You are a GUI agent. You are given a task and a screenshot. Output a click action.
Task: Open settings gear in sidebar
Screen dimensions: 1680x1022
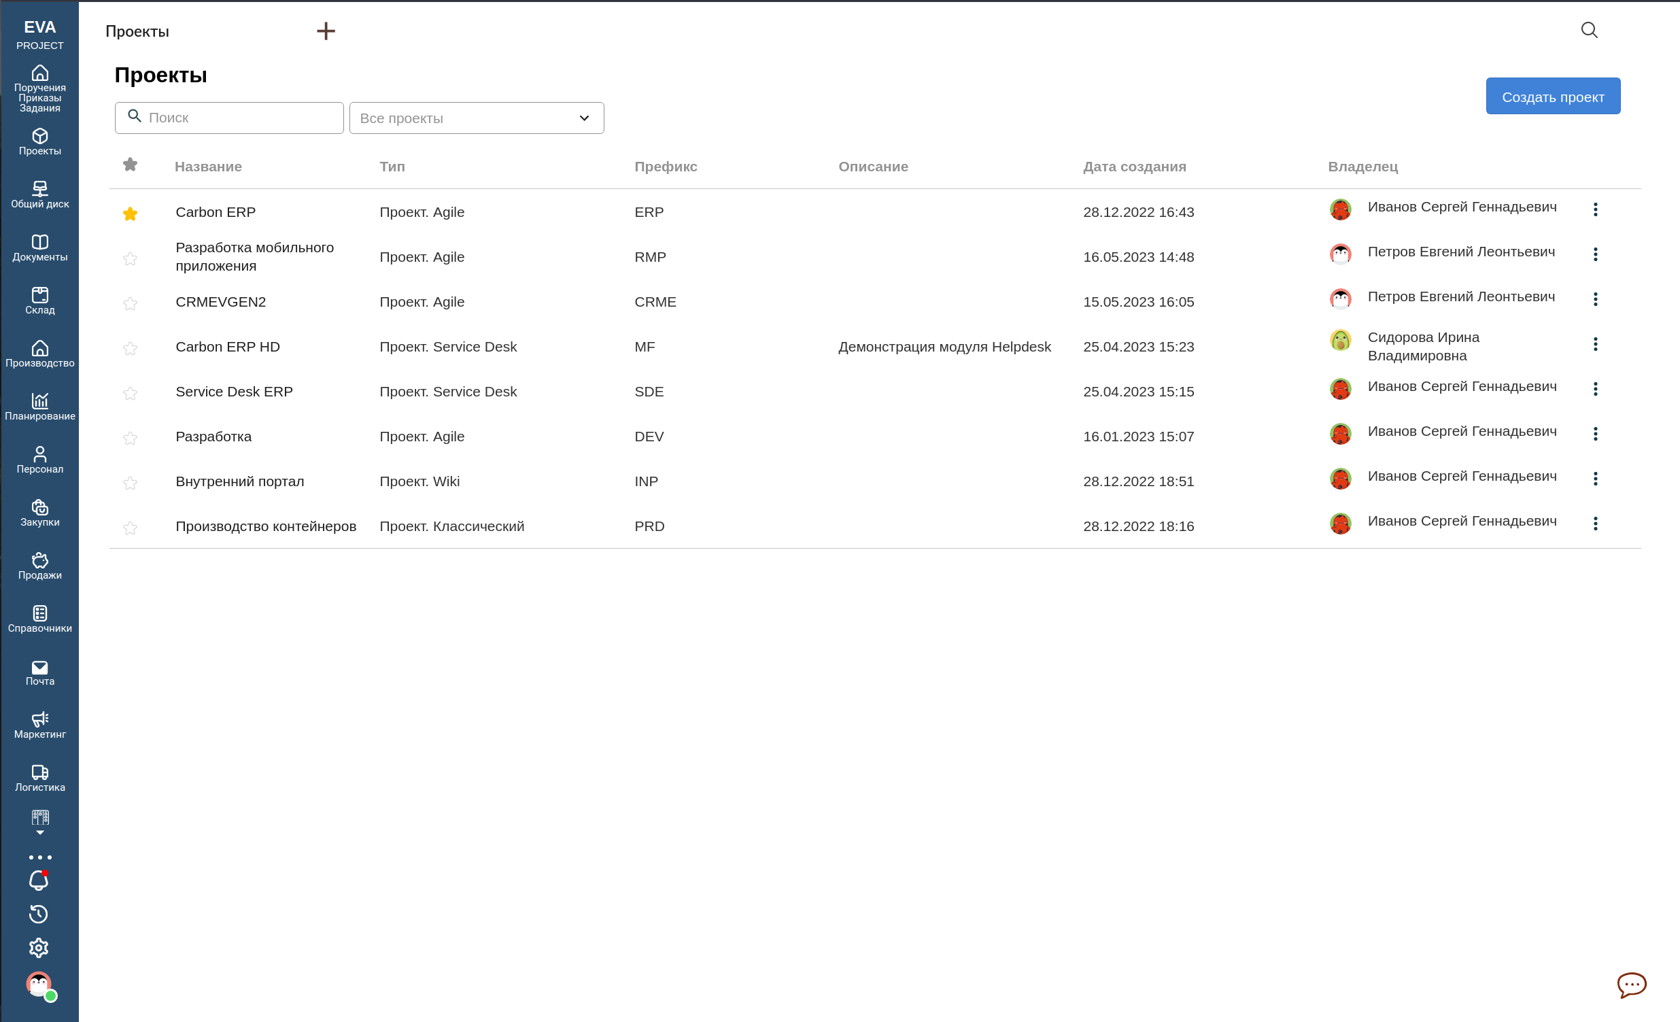(x=39, y=948)
